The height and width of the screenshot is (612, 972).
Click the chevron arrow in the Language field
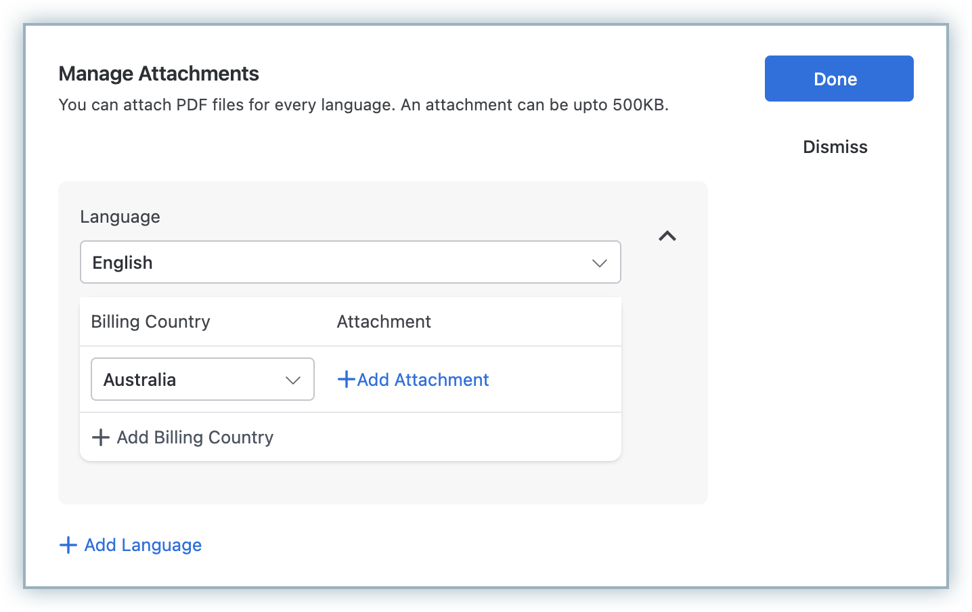(x=599, y=263)
